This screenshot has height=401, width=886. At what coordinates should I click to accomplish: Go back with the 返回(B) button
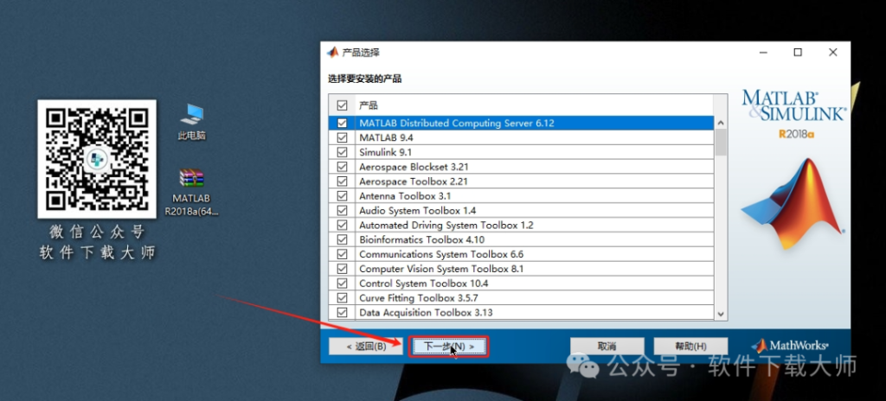pos(366,347)
